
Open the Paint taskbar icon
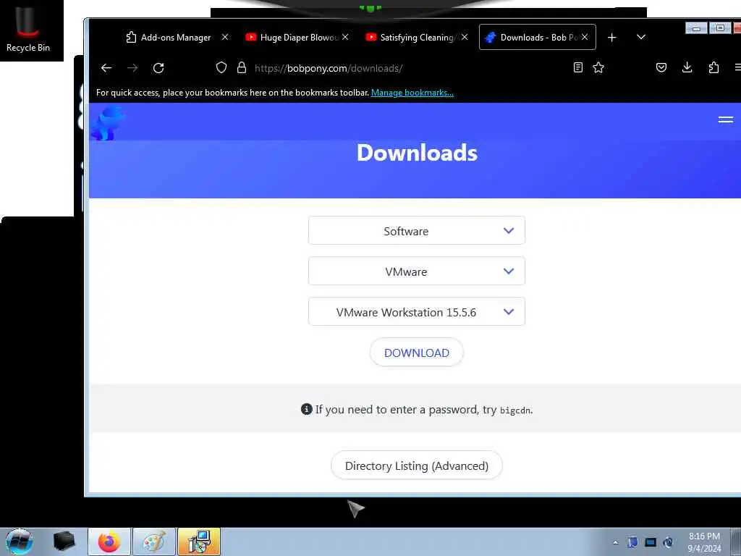coord(154,542)
